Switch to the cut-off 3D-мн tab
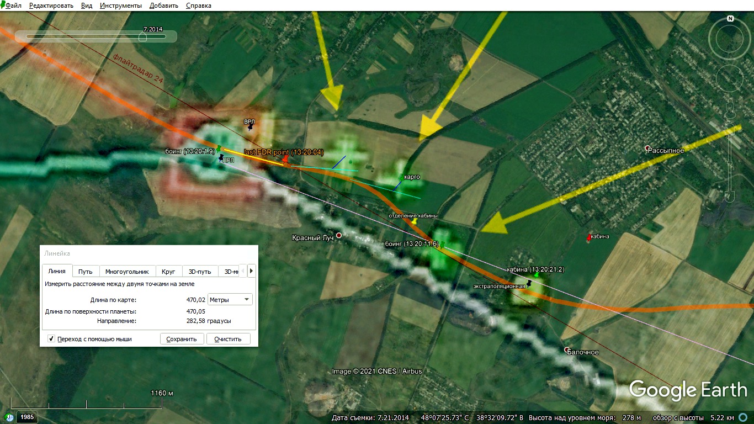This screenshot has width=754, height=424. coord(230,272)
